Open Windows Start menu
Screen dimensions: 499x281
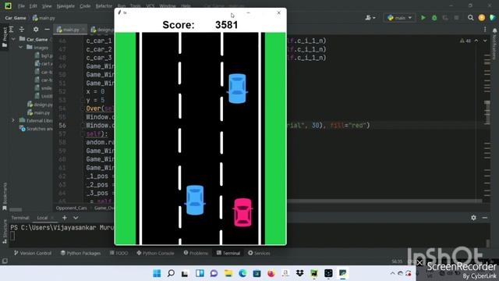[x=157, y=273]
